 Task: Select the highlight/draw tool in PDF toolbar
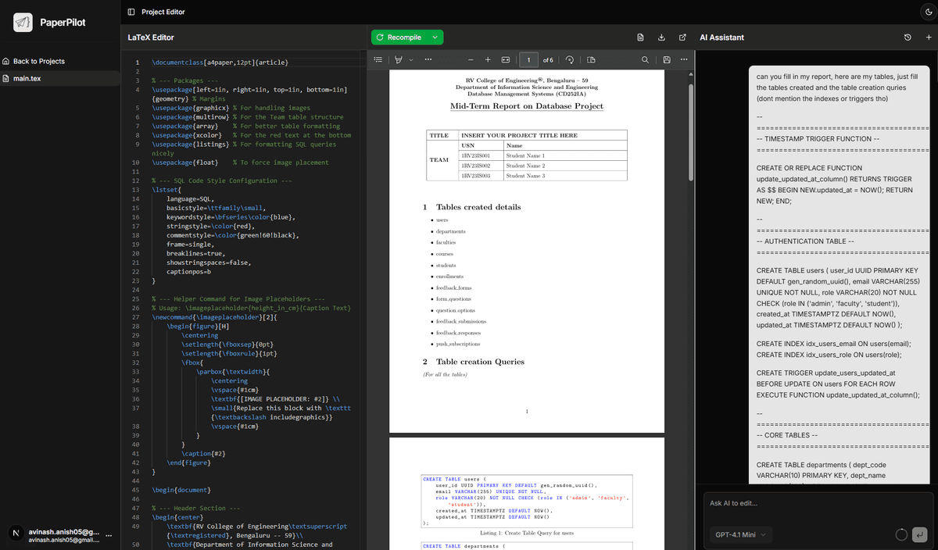tap(398, 59)
